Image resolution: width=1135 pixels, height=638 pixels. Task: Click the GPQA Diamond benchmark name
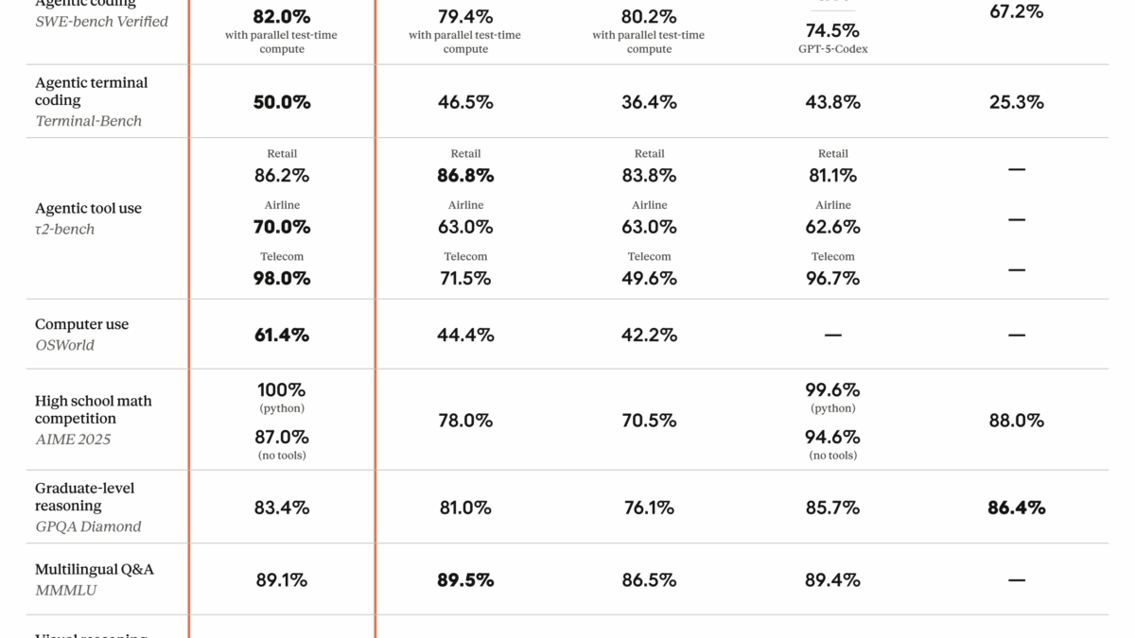[x=88, y=526]
